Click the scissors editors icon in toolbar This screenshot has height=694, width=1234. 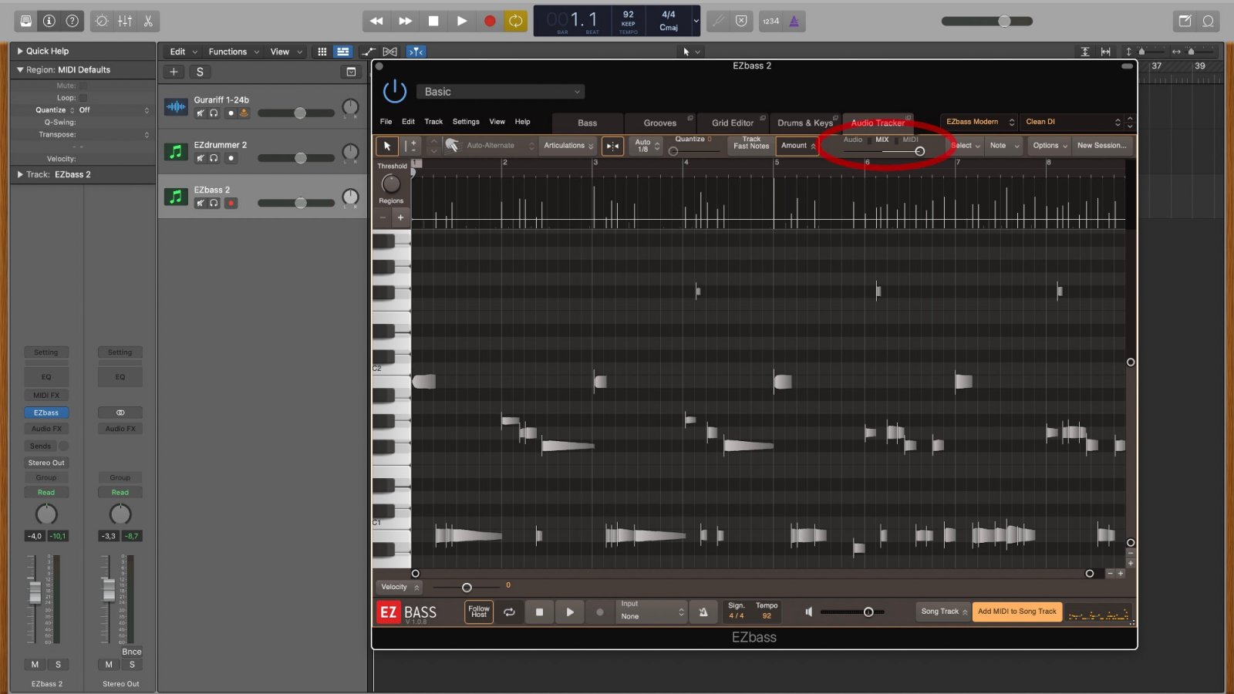[x=148, y=21]
